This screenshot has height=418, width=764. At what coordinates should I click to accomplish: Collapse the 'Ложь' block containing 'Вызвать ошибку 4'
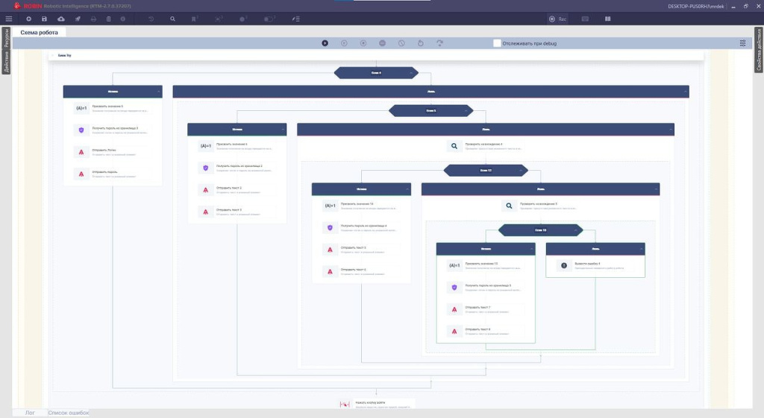[641, 249]
